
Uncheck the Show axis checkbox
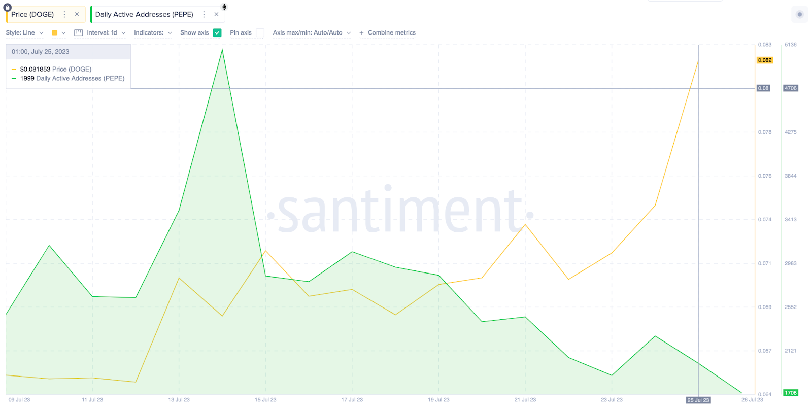(217, 32)
